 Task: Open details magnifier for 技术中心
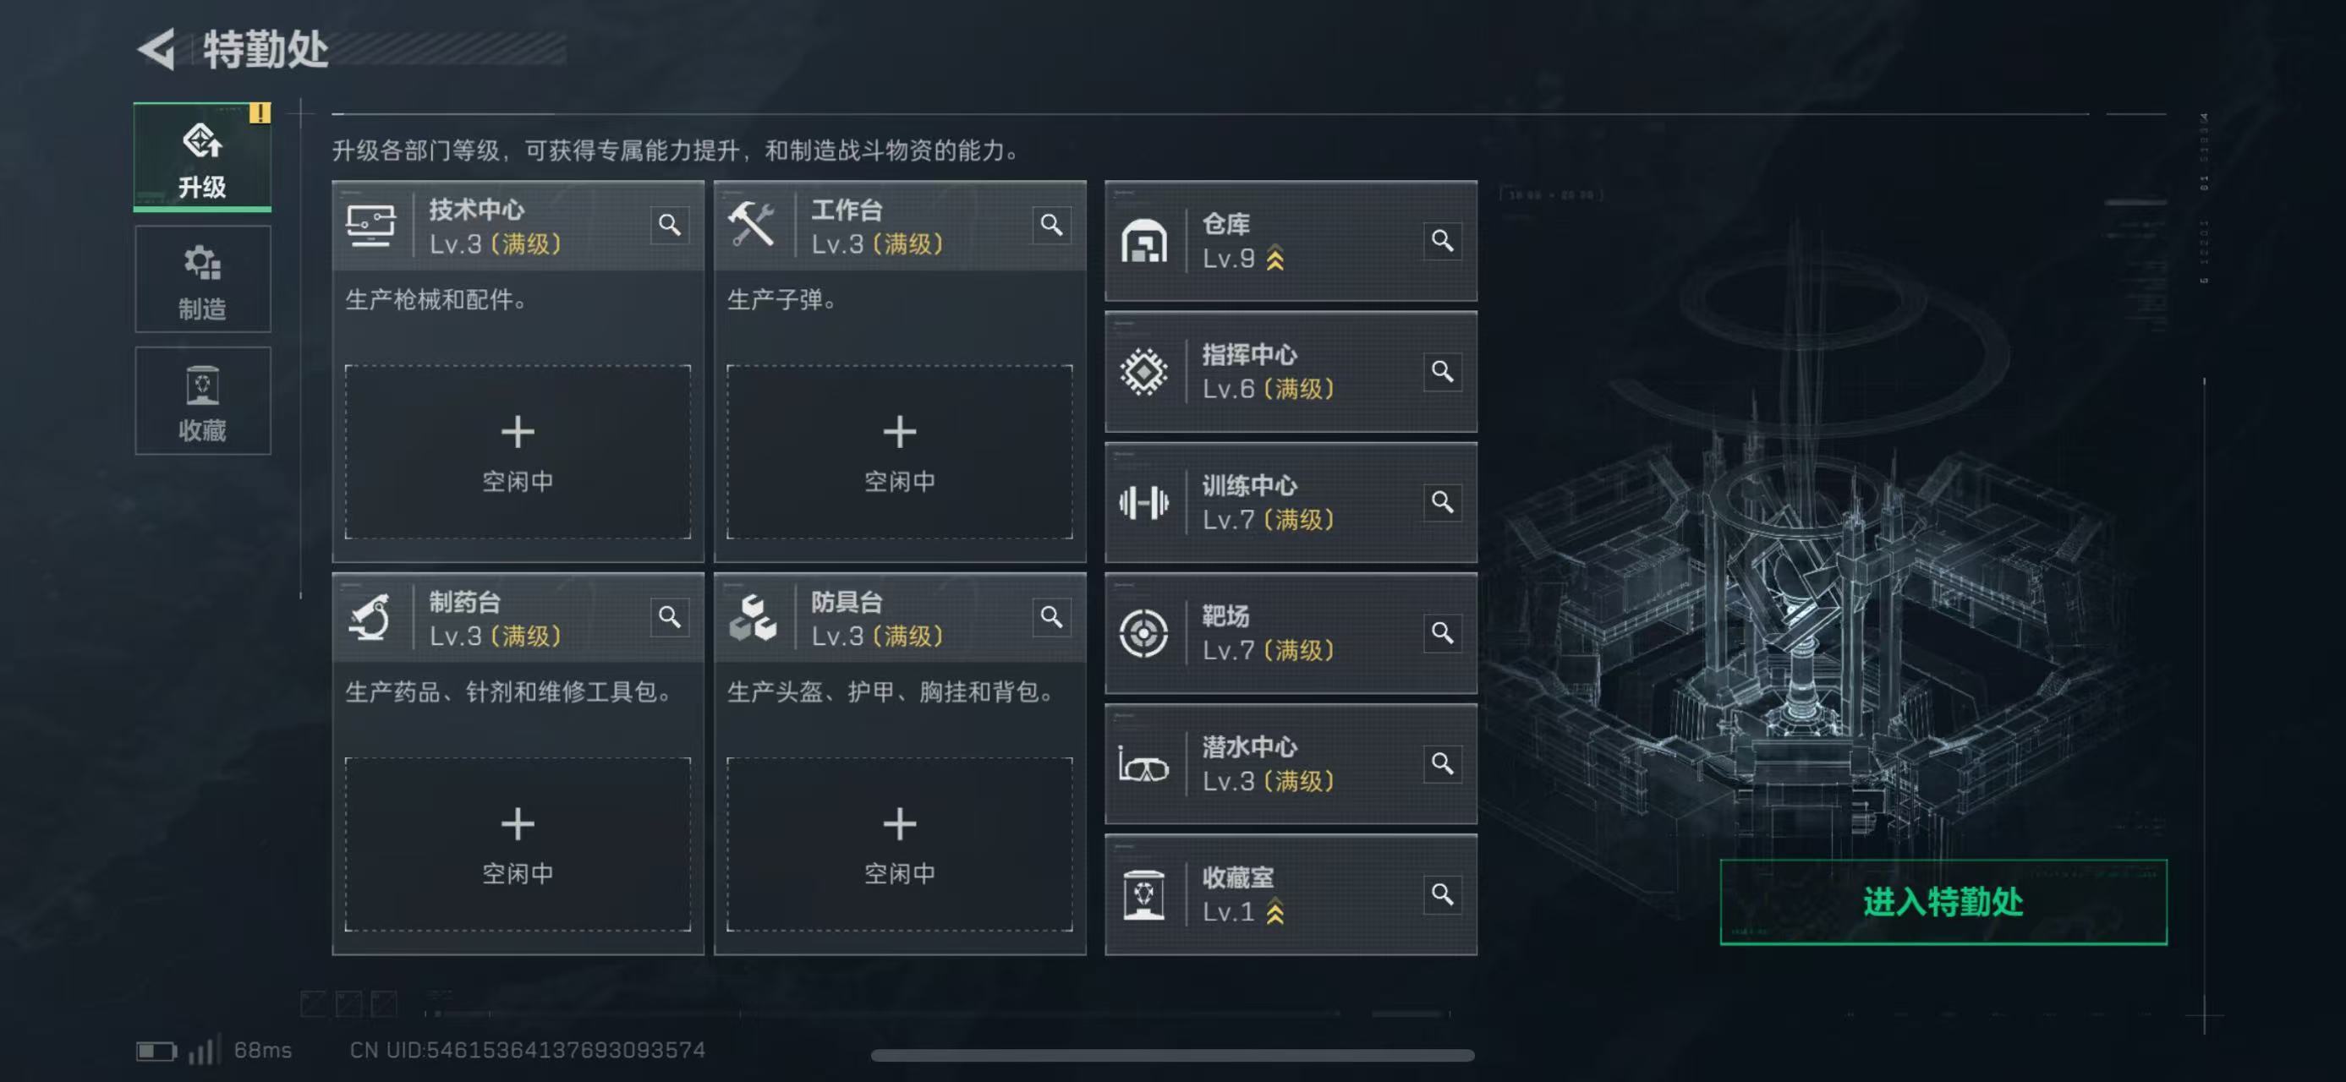pos(669,225)
